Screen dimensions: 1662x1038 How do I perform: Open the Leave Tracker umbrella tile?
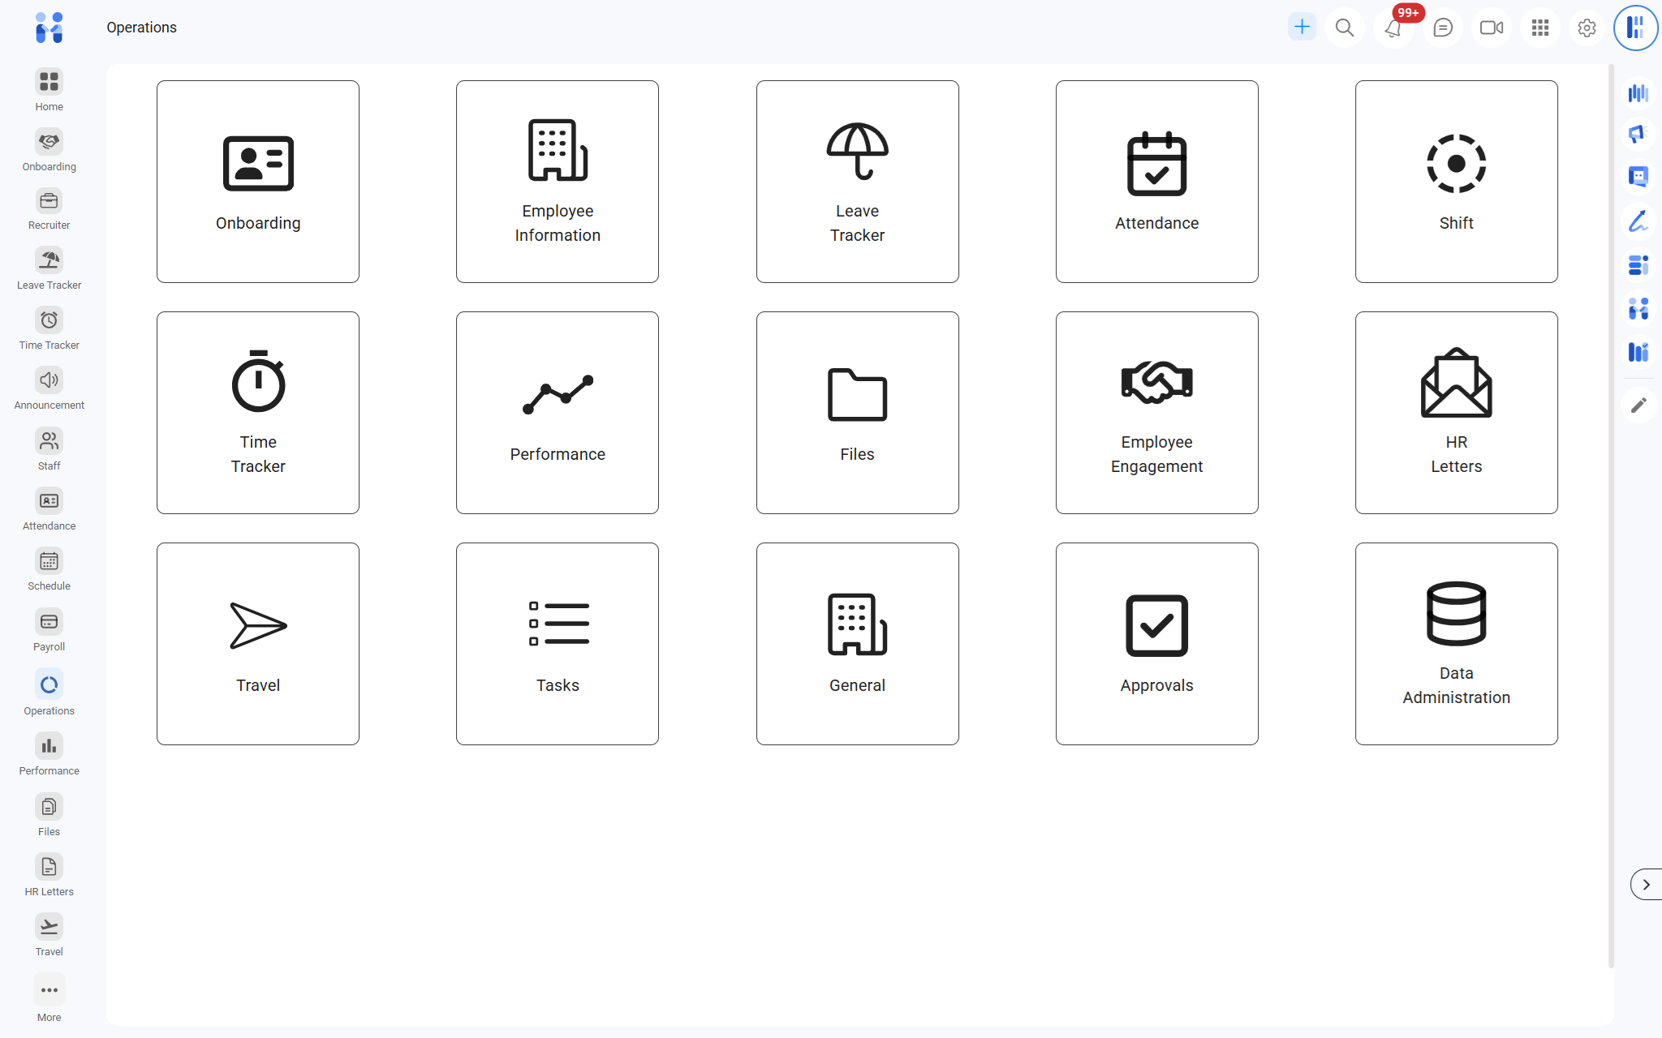[857, 182]
